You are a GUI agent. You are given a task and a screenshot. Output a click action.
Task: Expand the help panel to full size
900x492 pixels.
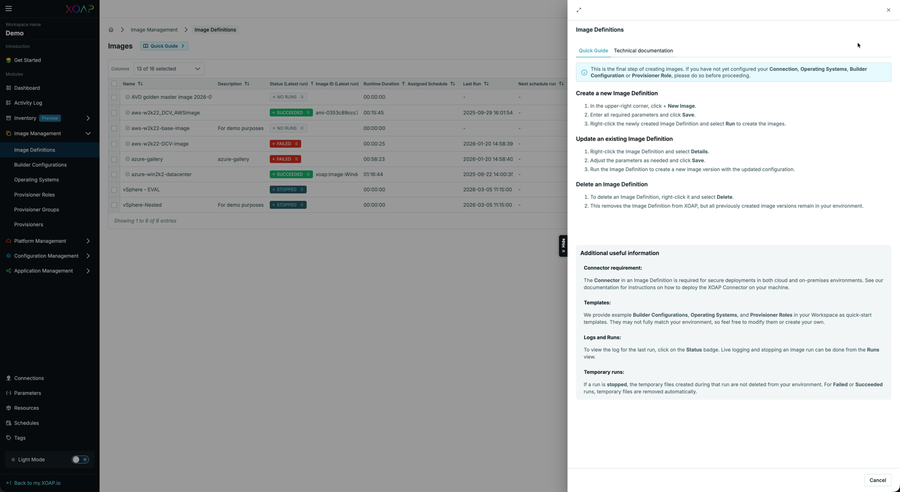579,10
